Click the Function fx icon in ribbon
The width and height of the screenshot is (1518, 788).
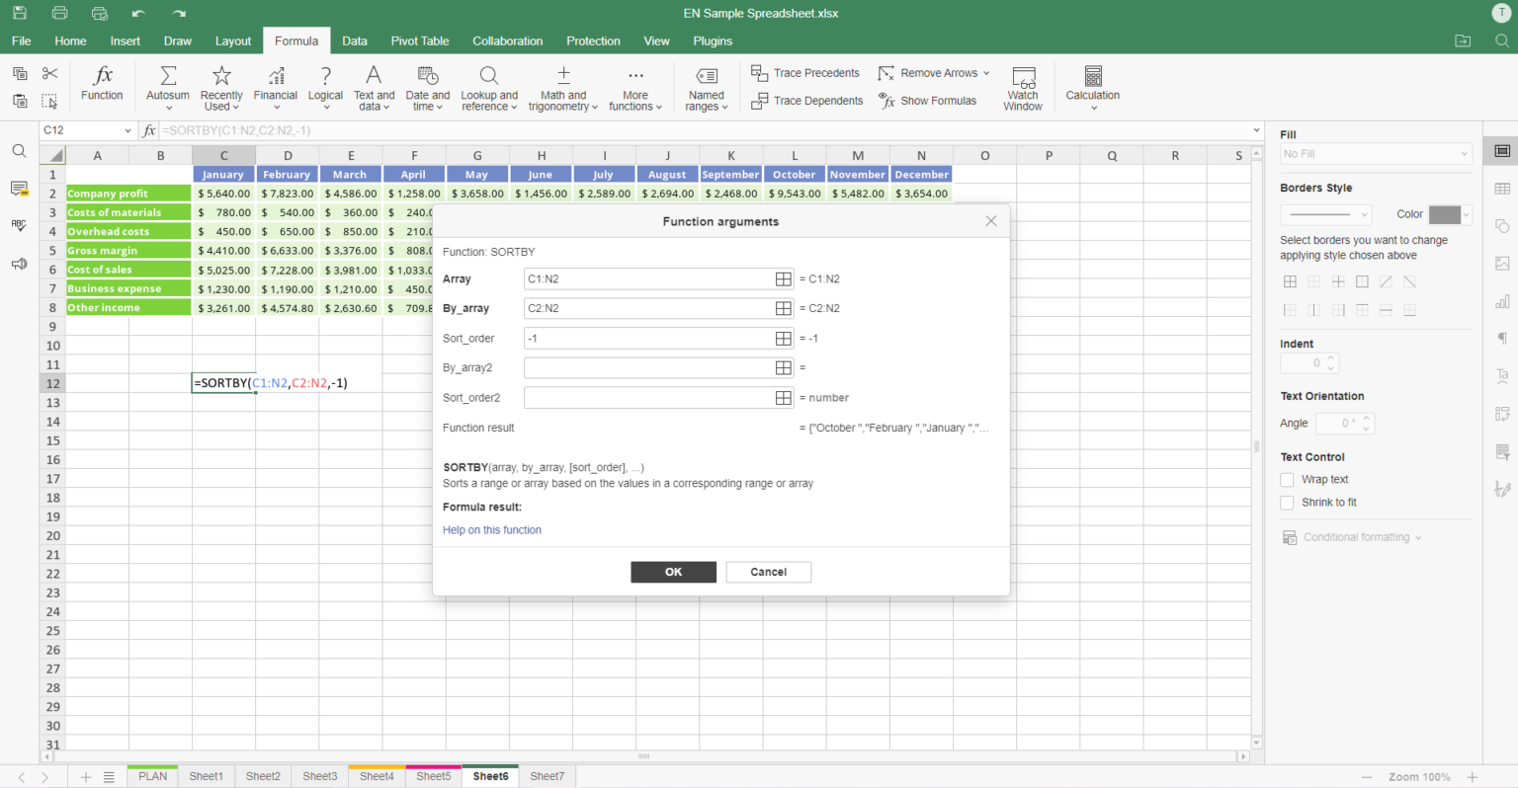click(102, 77)
